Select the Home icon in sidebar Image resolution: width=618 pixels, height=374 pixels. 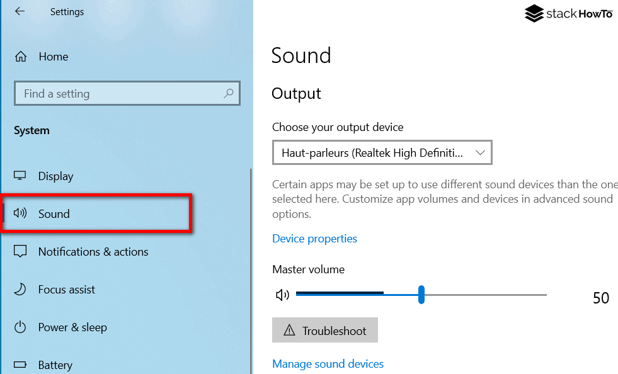pos(21,56)
